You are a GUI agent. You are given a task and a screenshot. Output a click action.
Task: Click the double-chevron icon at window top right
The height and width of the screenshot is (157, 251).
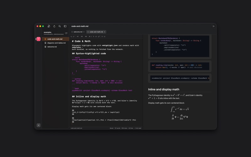213,26
